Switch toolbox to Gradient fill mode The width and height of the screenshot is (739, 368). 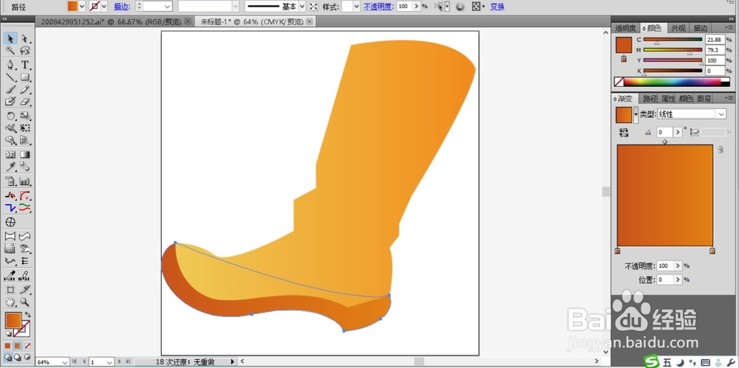tap(18, 346)
